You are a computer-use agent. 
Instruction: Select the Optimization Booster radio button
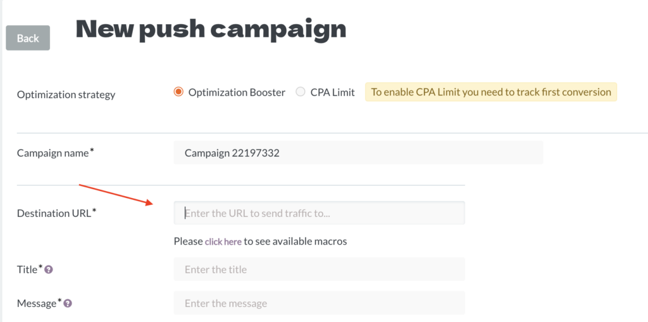coord(178,92)
